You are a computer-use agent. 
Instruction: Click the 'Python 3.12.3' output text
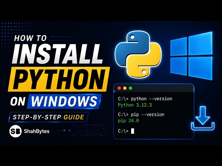tap(135, 105)
